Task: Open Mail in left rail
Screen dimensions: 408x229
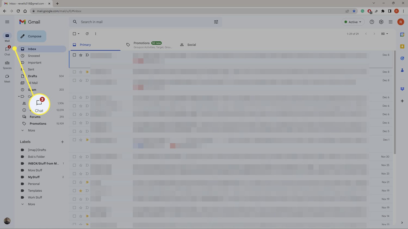Action: click(7, 37)
